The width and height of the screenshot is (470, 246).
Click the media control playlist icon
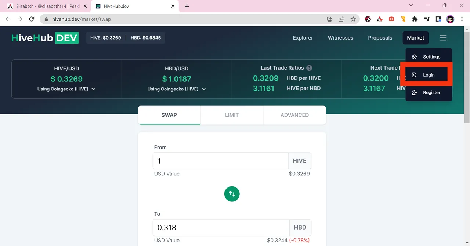(427, 19)
